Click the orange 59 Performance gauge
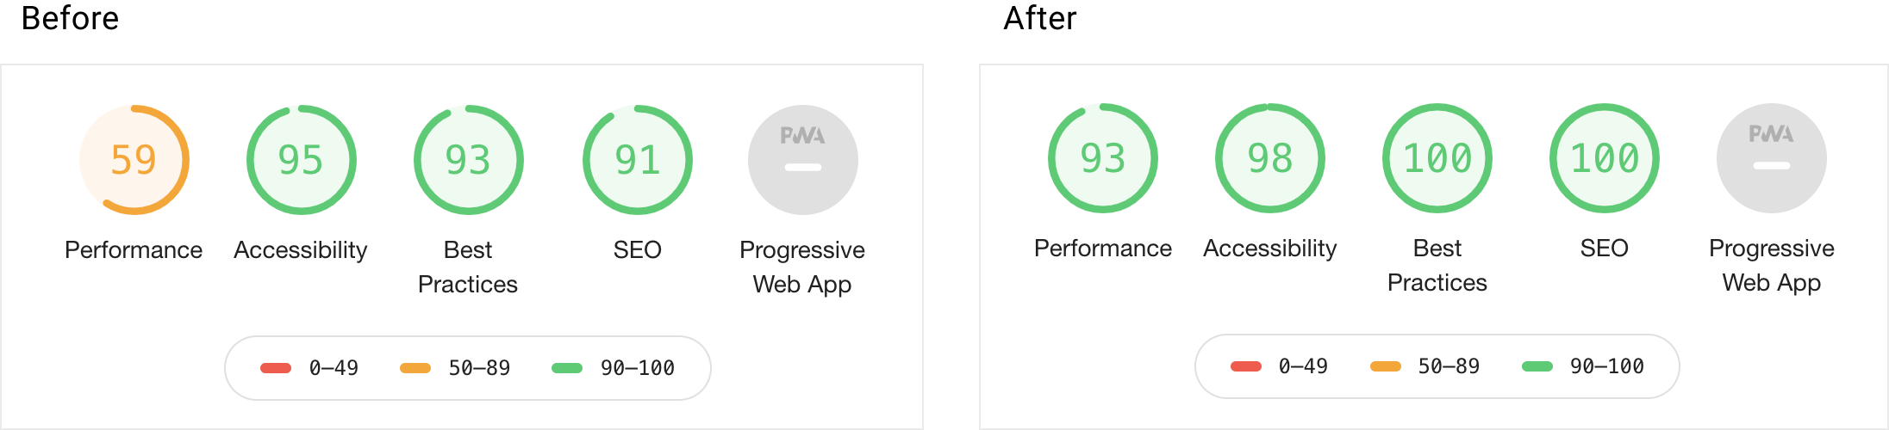1889x430 pixels. pyautogui.click(x=134, y=160)
